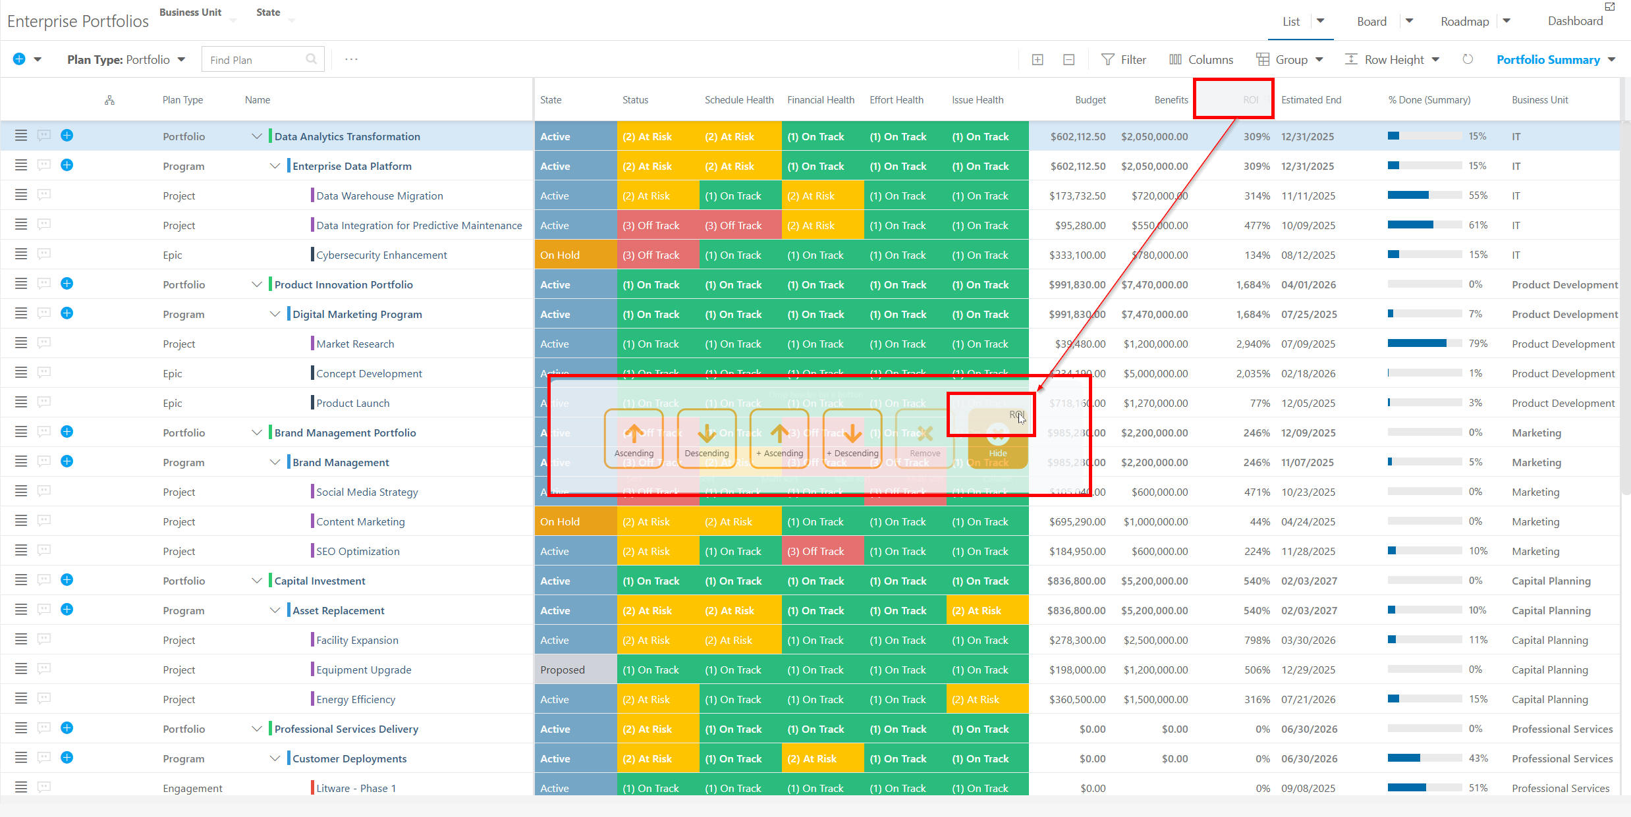This screenshot has height=817, width=1631.
Task: Collapse Asset Replacement program row
Action: [275, 610]
